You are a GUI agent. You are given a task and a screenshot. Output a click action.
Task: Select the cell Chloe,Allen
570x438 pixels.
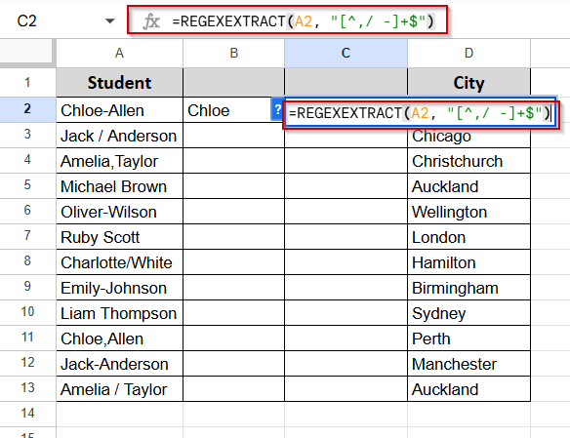tap(119, 338)
